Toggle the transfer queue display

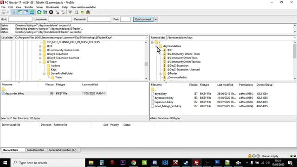32,13
